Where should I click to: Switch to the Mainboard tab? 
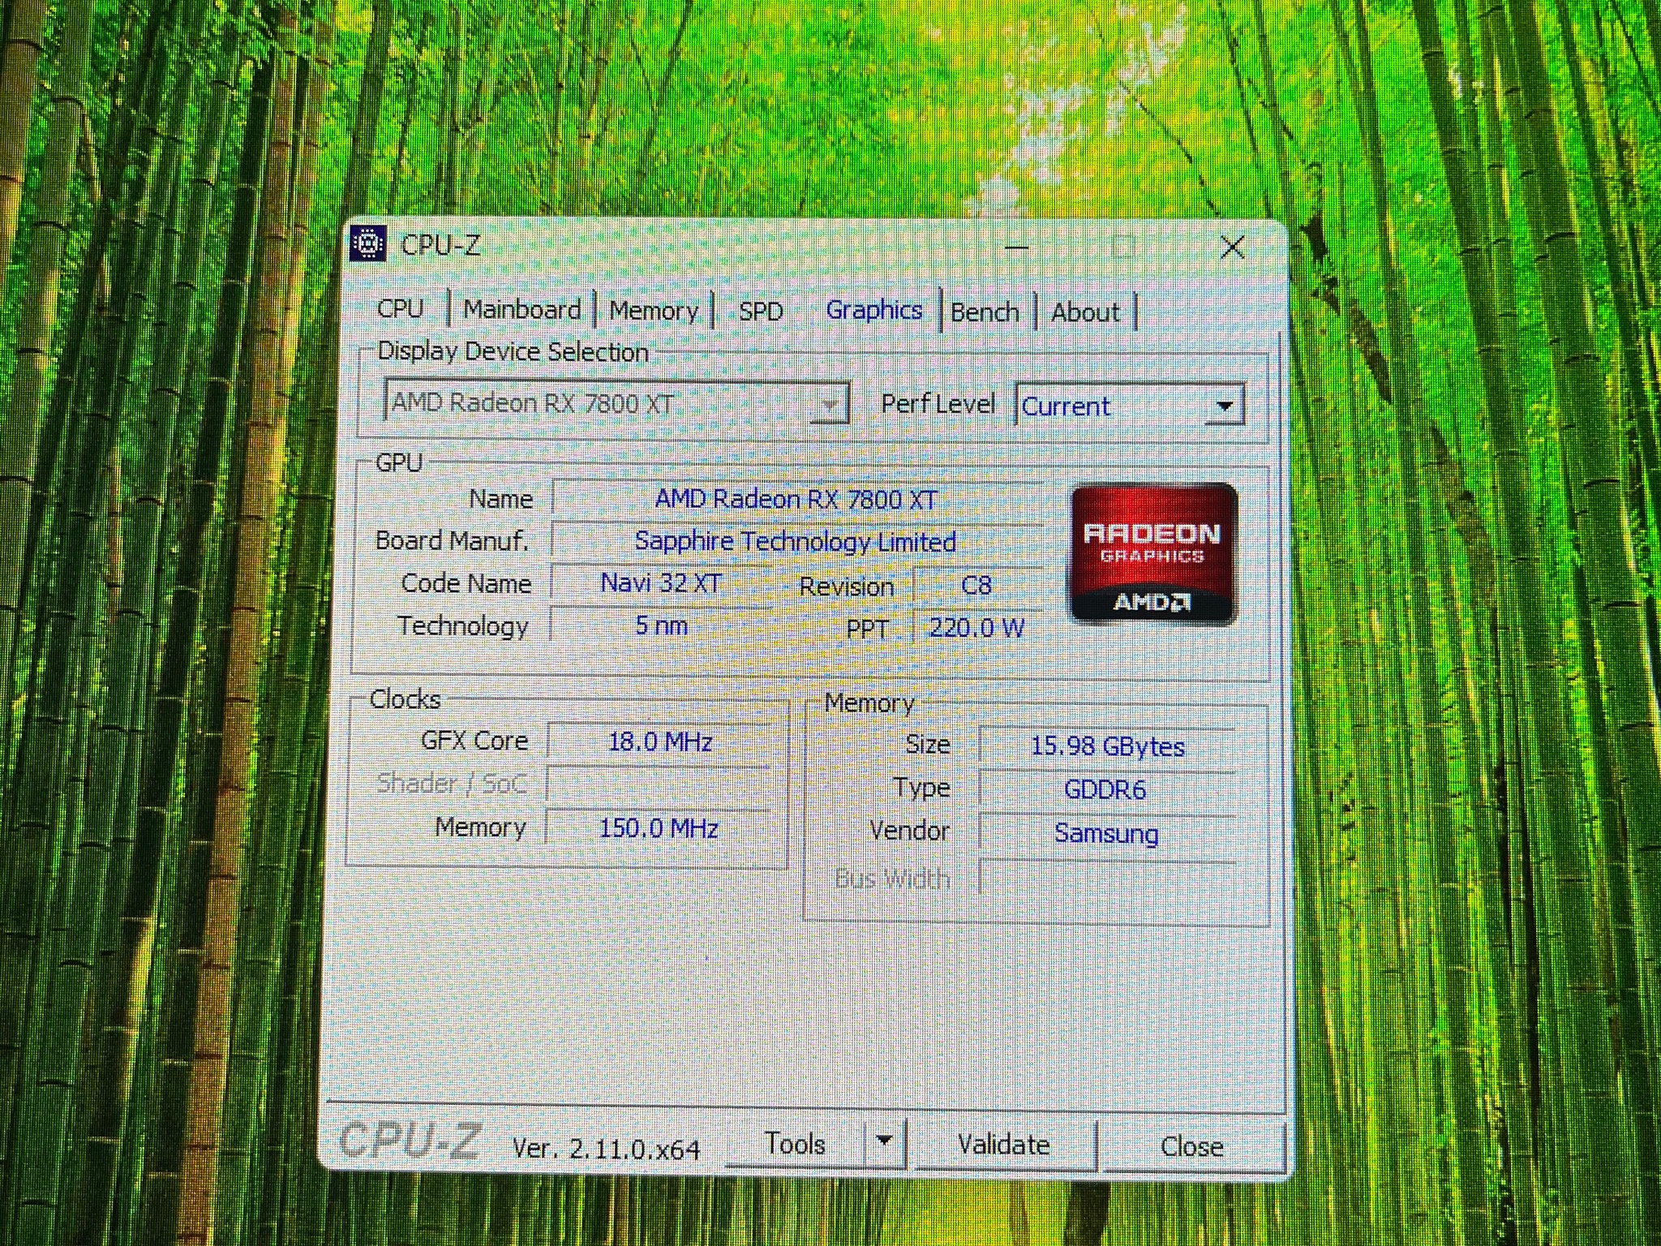(522, 310)
